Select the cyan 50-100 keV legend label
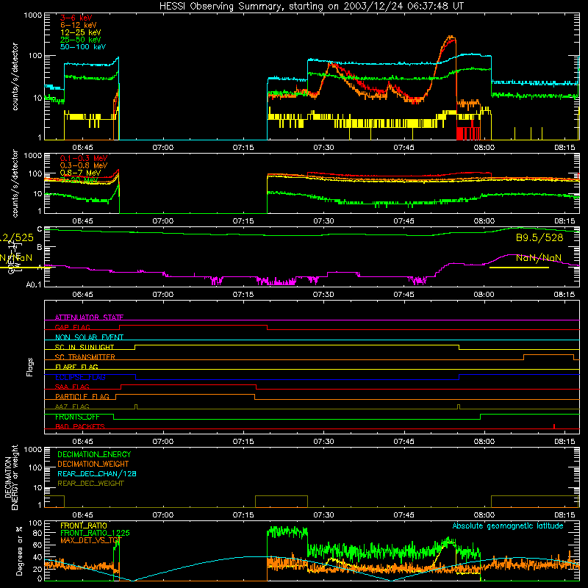This screenshot has width=588, height=588. pos(83,47)
